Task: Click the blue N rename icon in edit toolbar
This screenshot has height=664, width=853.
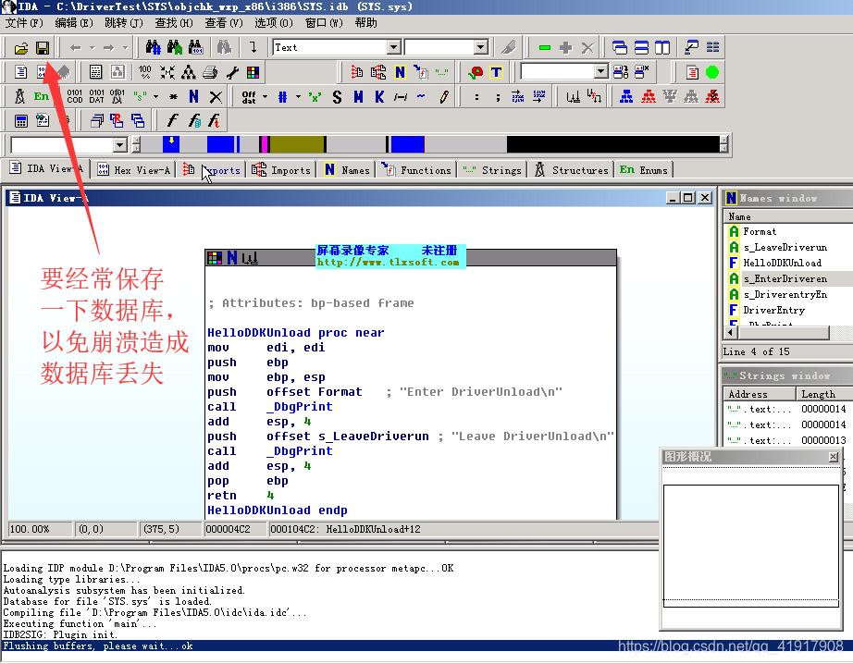Action: pyautogui.click(x=193, y=97)
